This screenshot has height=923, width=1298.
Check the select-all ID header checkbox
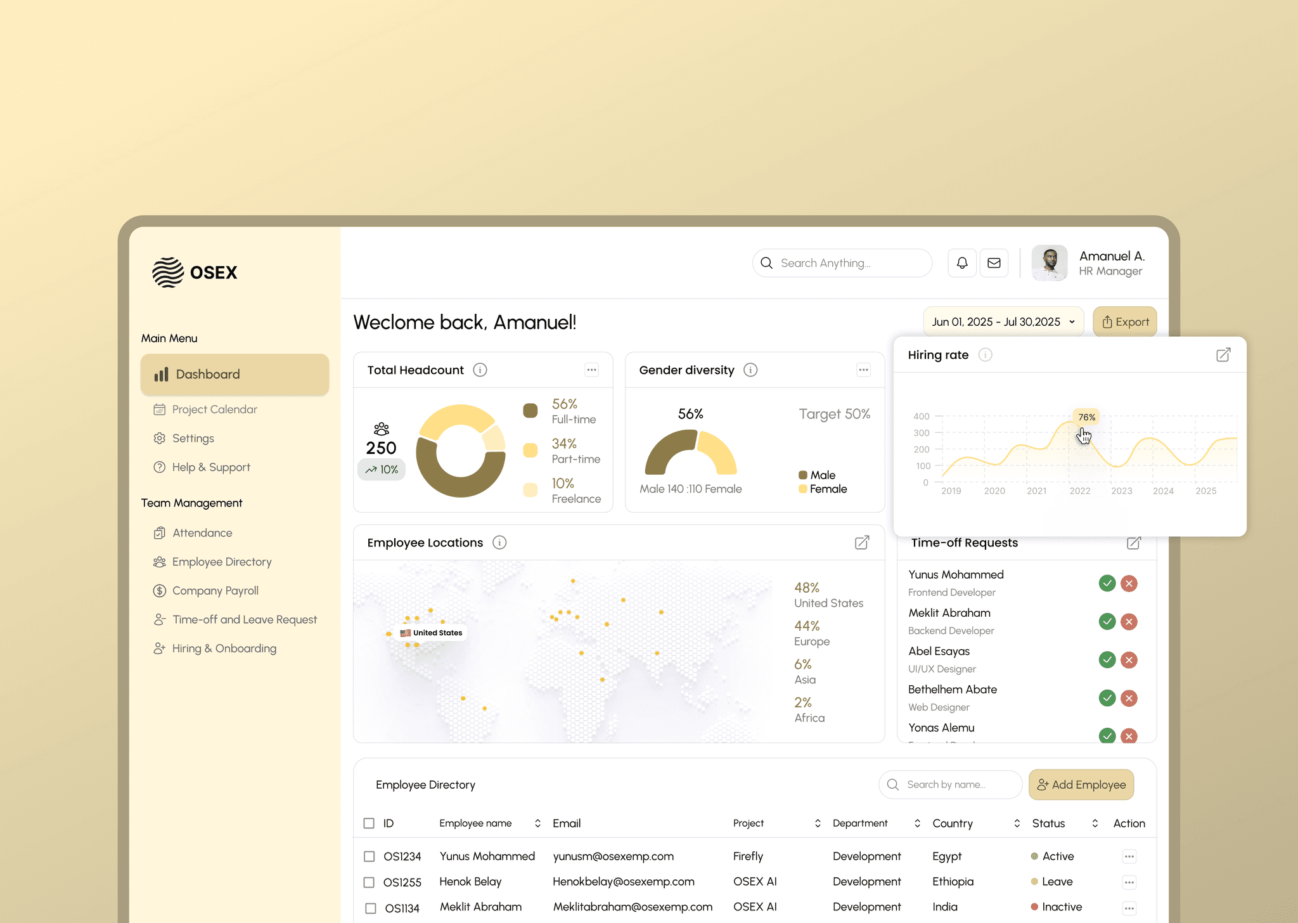(369, 823)
